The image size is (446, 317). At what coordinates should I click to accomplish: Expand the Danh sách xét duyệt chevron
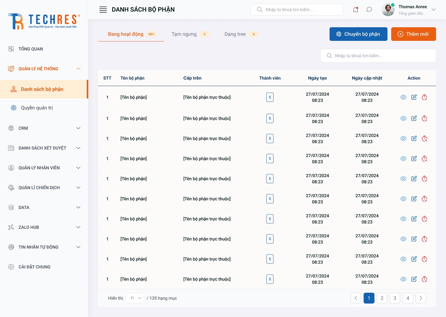click(x=78, y=148)
